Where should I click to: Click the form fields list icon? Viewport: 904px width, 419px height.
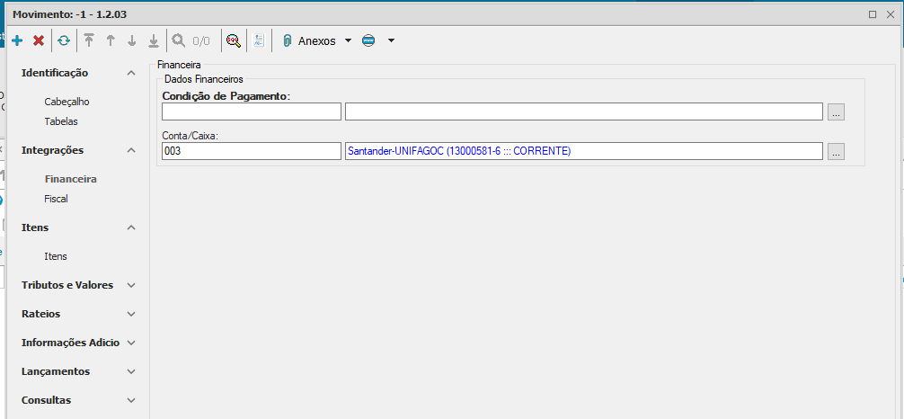259,40
